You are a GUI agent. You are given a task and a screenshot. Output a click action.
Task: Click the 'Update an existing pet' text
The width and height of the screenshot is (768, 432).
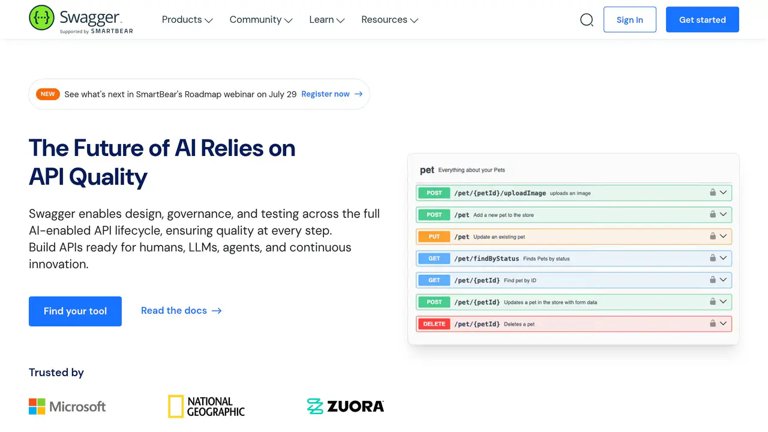499,237
